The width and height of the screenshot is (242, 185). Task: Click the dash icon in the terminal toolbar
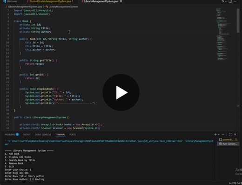223,135
